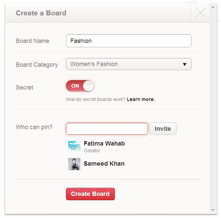
Task: Select the Fatima Wahab name text
Action: (x=104, y=144)
